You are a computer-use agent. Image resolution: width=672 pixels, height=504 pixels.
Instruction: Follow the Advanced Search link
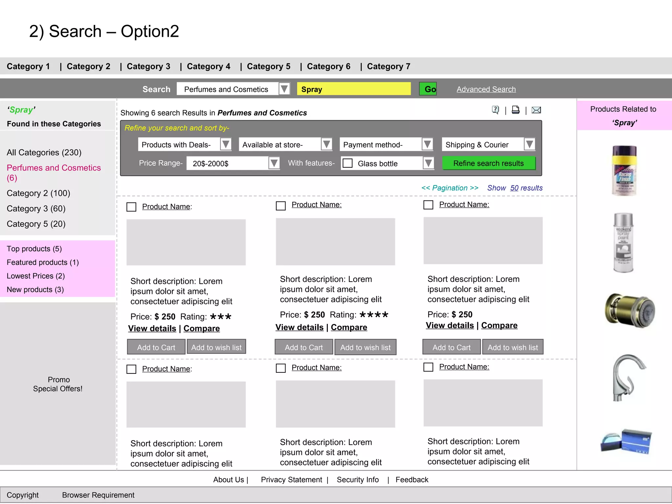click(x=486, y=89)
